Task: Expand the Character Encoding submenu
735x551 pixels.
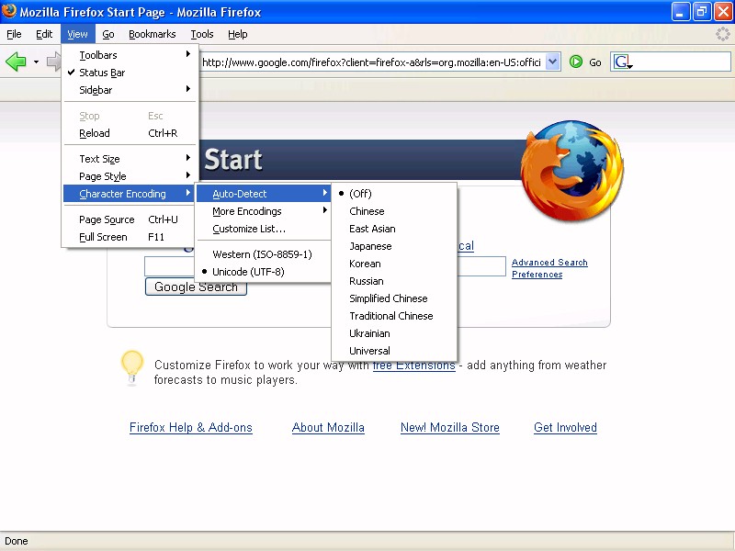Action: (x=130, y=194)
